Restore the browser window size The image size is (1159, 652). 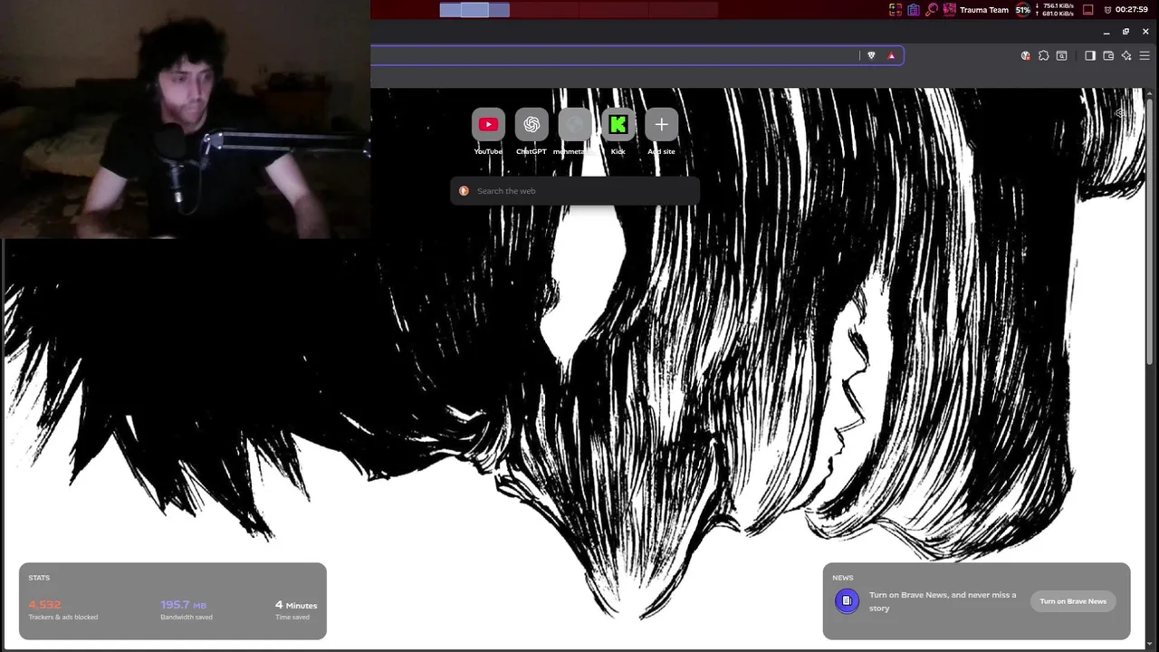[x=1125, y=32]
